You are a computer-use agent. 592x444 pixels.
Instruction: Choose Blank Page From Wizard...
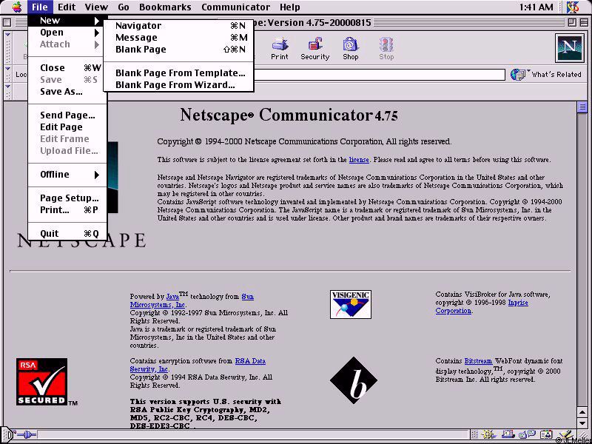tap(178, 85)
